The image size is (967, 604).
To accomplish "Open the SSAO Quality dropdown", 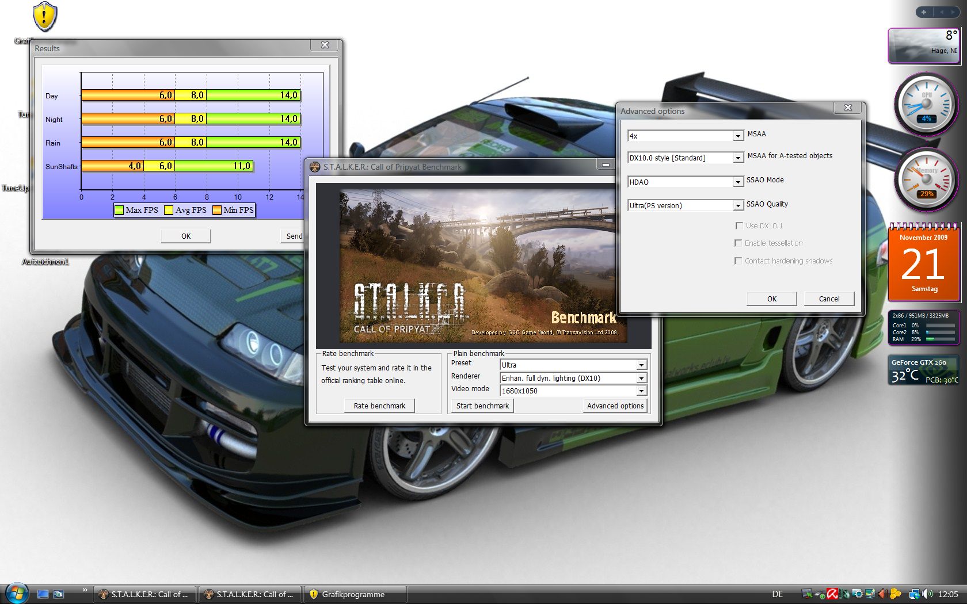I will click(685, 205).
